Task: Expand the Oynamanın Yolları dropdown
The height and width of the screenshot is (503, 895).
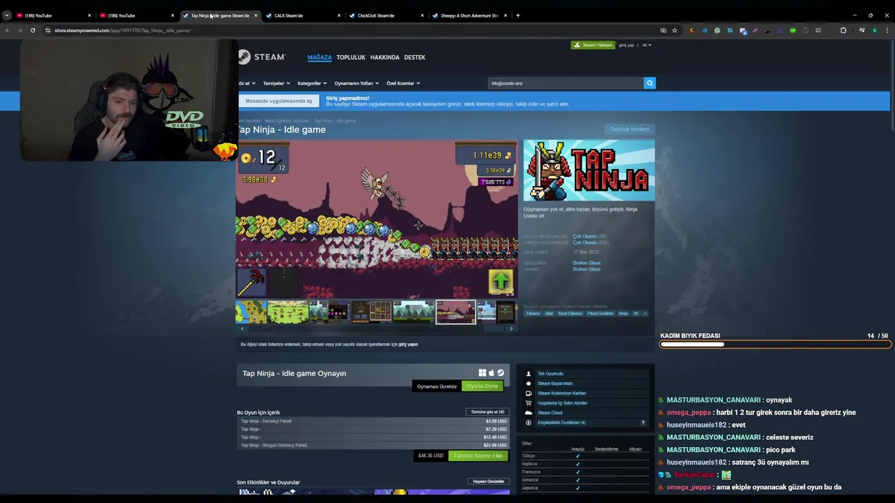Action: point(357,83)
